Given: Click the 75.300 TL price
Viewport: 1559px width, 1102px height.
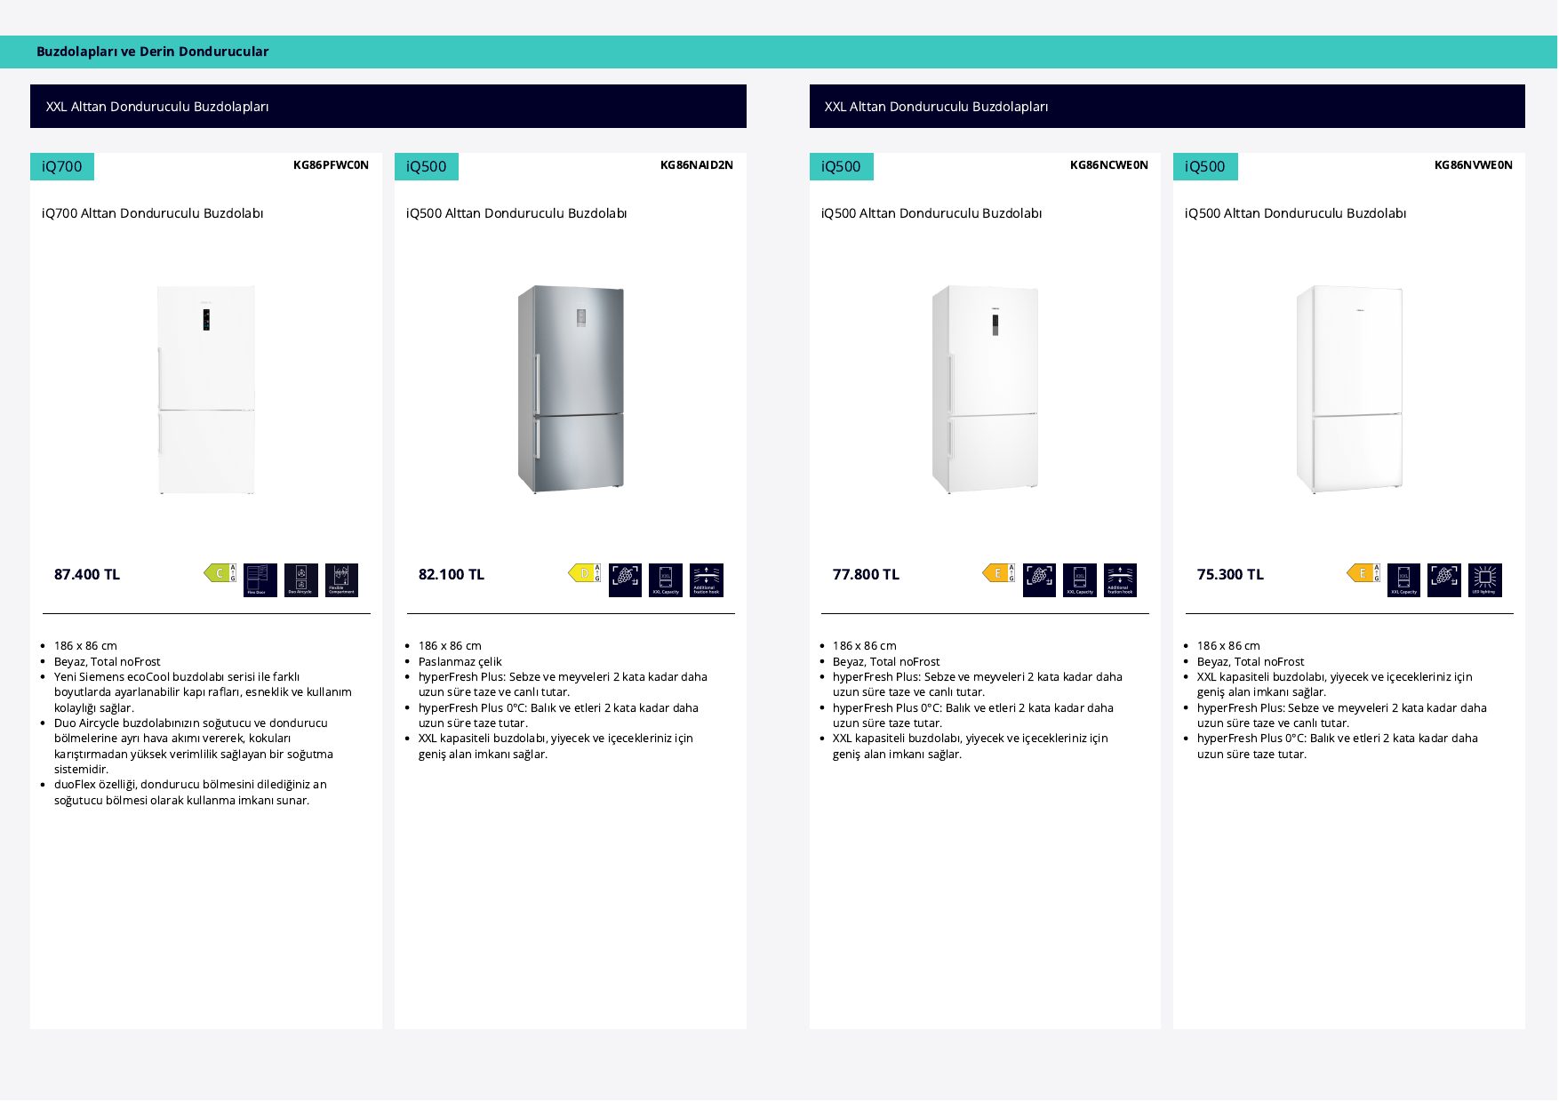Looking at the screenshot, I should click(x=1230, y=575).
